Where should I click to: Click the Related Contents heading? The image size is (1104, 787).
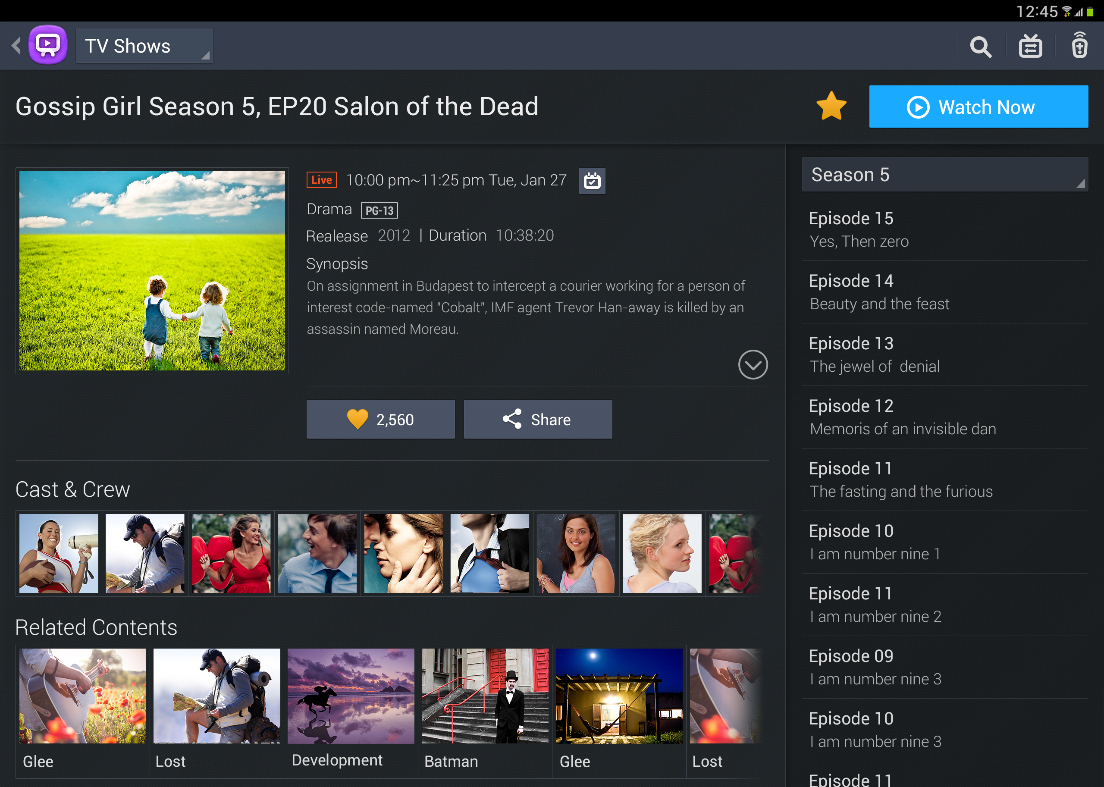97,627
